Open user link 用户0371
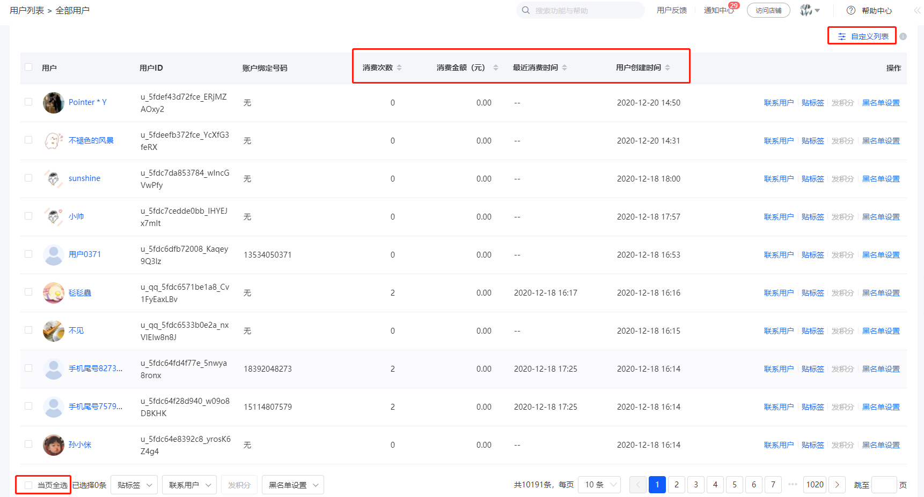The width and height of the screenshot is (924, 497). coord(85,254)
